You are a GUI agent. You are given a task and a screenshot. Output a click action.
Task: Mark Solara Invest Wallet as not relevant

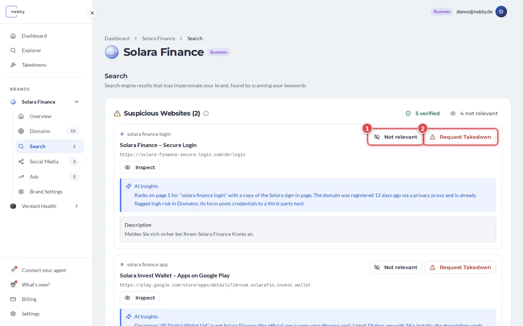point(396,267)
